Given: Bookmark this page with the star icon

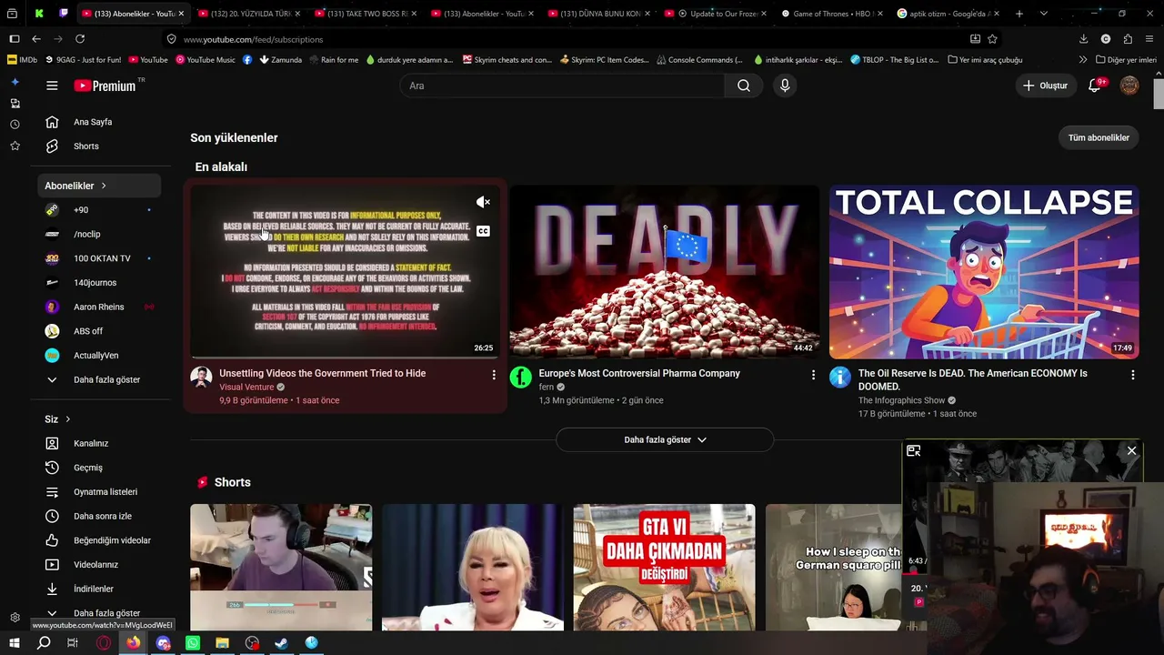Looking at the screenshot, I should 992,39.
